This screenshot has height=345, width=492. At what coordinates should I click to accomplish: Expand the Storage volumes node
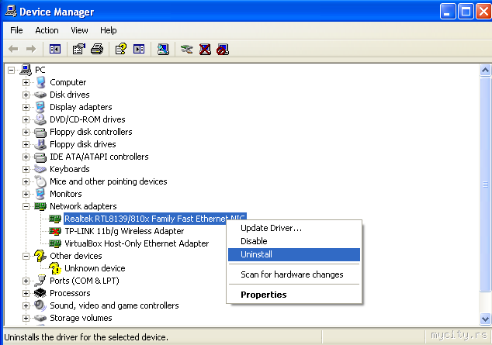(x=26, y=318)
